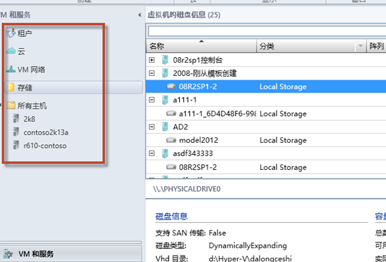Collapse the AD2 row
Image resolution: width=386 pixels, height=262 pixels.
(x=152, y=127)
